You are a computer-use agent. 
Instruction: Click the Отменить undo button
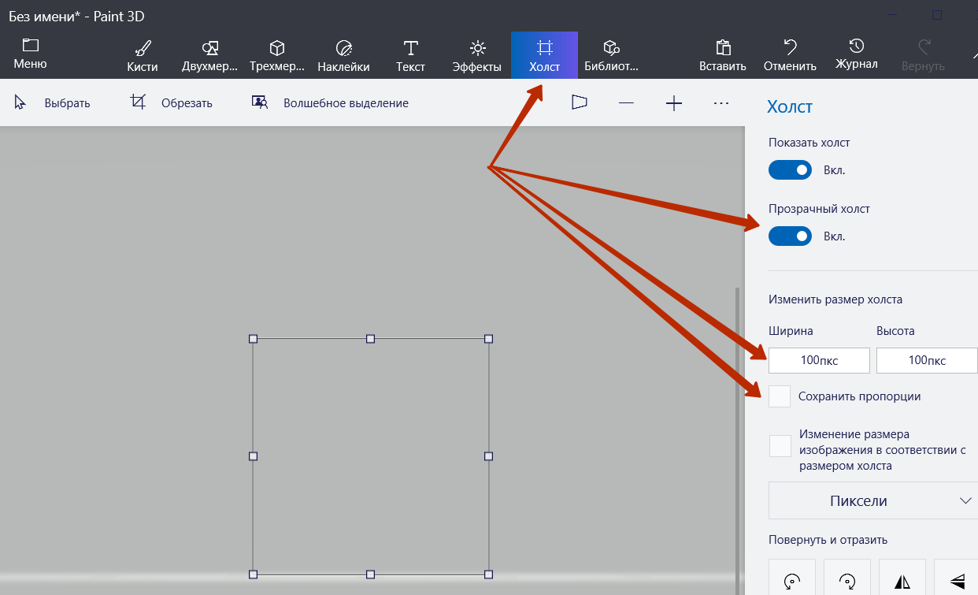pos(790,55)
